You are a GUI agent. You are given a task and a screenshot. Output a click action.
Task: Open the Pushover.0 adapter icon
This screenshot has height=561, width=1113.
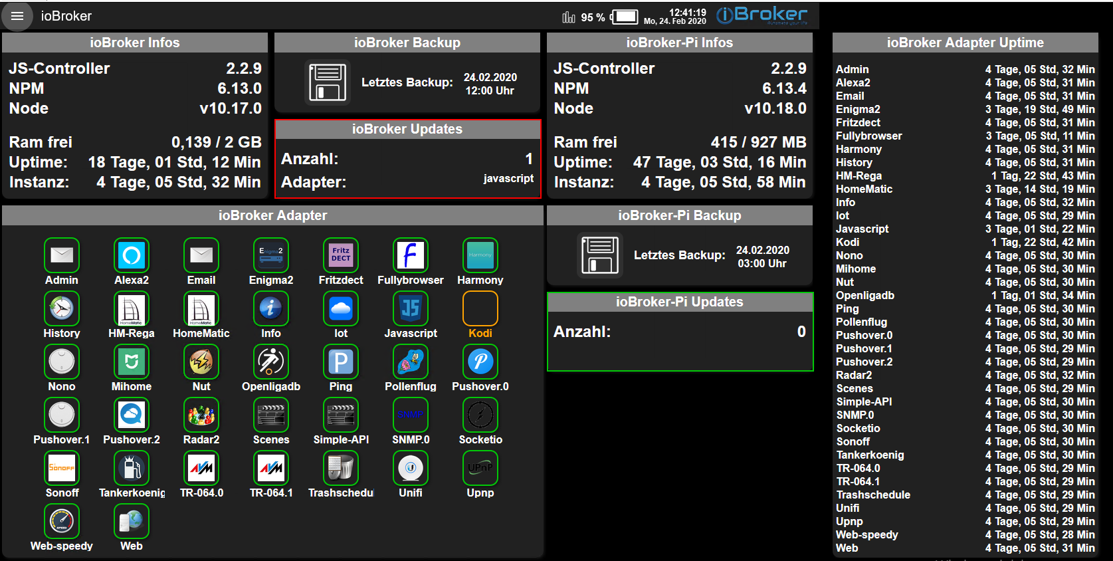pyautogui.click(x=480, y=362)
